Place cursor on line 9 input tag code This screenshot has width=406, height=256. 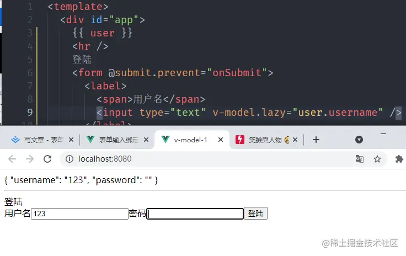(249, 113)
